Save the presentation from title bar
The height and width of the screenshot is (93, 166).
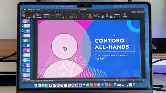39,10
